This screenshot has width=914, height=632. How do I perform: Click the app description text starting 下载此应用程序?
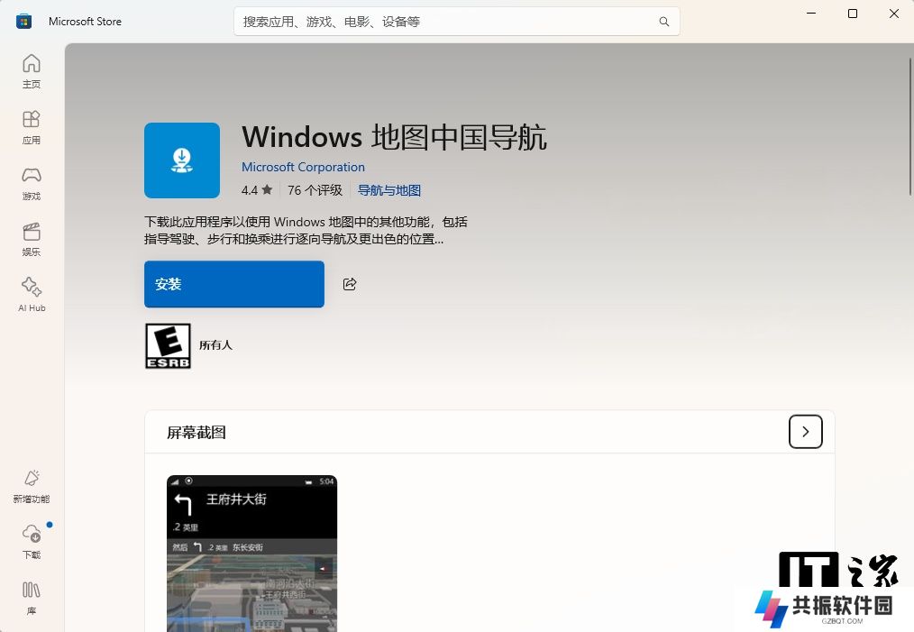pos(306,230)
